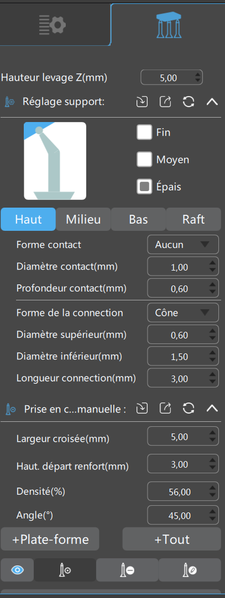Open the Forme de la connection dropdown

pos(183,313)
